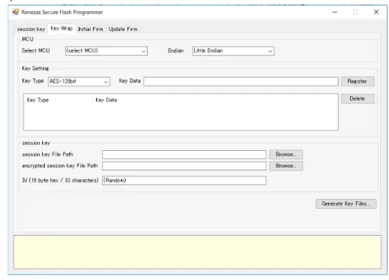Viewport: 389px width, 280px height.
Task: Click the Renesas app icon in title bar
Action: (x=16, y=12)
